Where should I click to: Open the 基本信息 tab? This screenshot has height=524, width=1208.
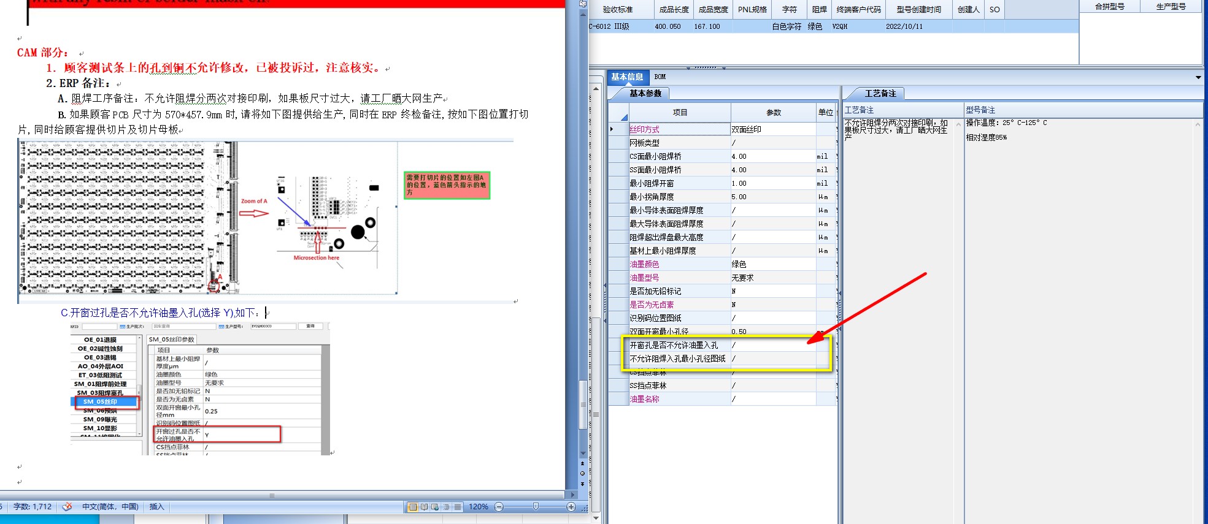(627, 77)
